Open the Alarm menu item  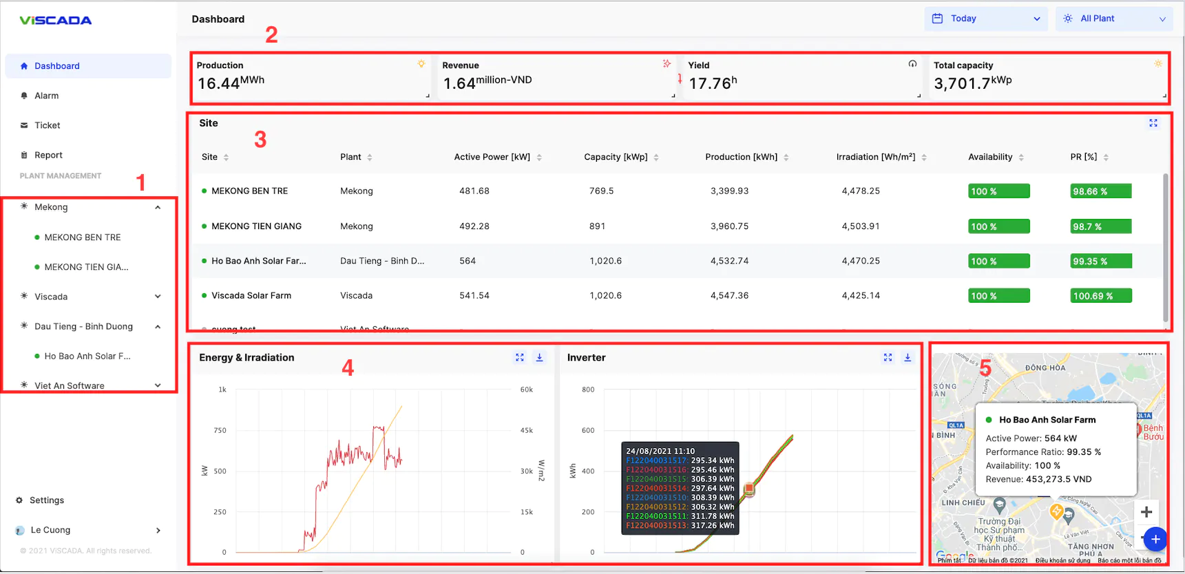point(88,96)
